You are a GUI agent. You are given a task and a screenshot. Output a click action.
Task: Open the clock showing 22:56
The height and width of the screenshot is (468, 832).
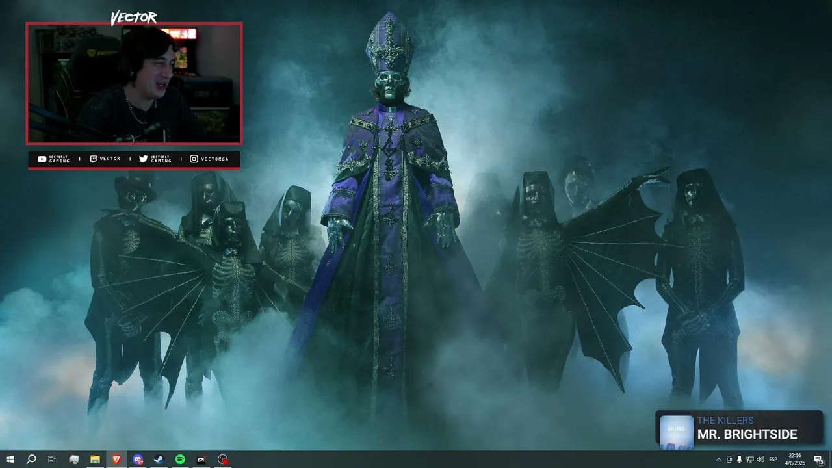(795, 459)
